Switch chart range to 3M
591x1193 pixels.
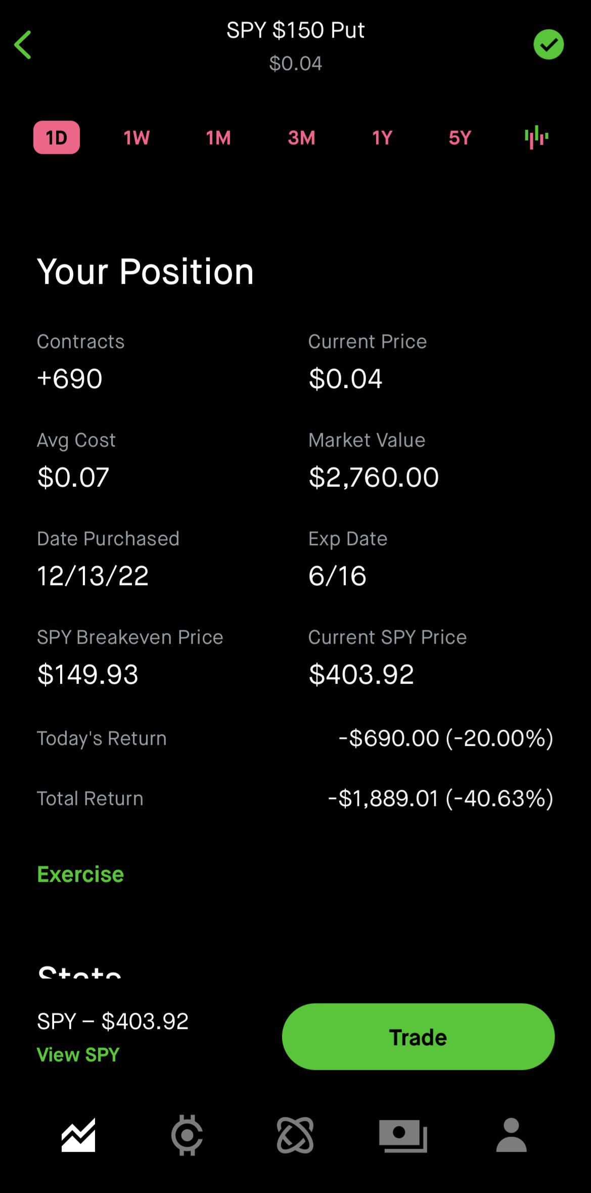click(x=301, y=137)
